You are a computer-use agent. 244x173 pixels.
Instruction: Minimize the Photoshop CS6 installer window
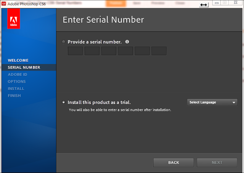coord(217,3)
